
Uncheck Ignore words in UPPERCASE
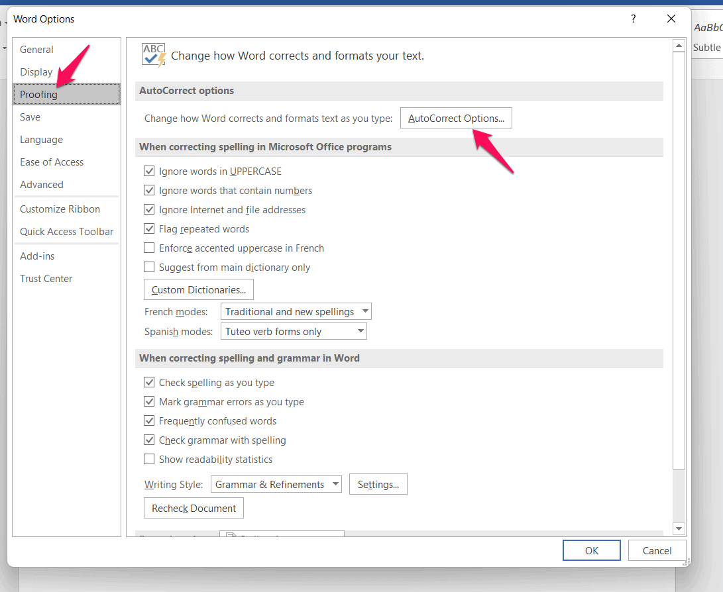coord(149,172)
